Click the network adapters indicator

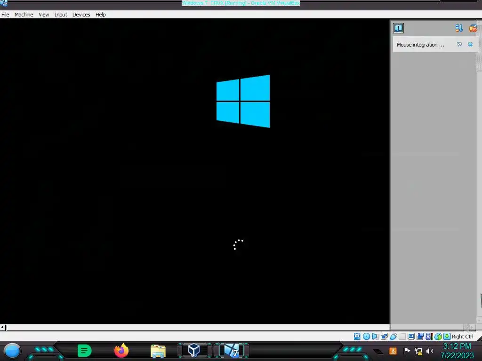pyautogui.click(x=384, y=337)
